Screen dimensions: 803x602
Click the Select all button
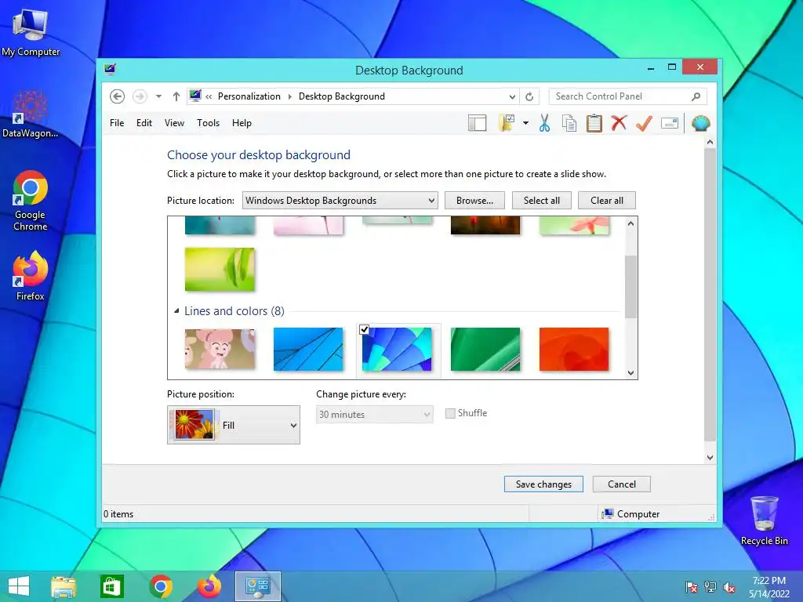(541, 200)
